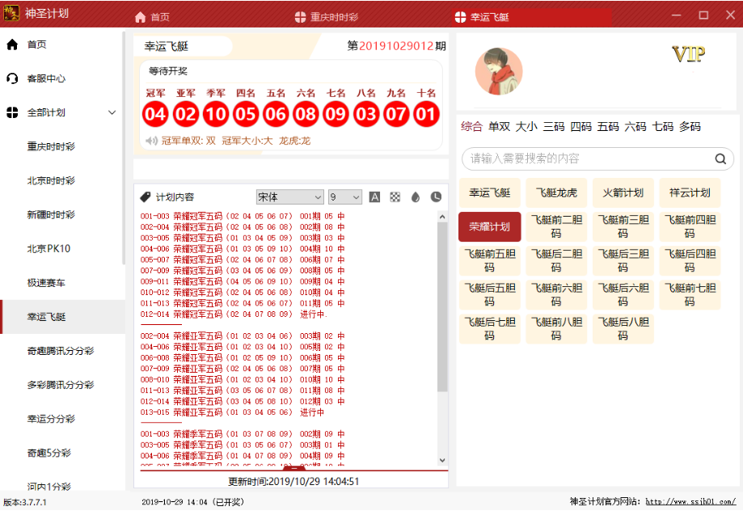743x515 pixels.
Task: Switch to the 首页 top tab
Action: click(x=152, y=17)
